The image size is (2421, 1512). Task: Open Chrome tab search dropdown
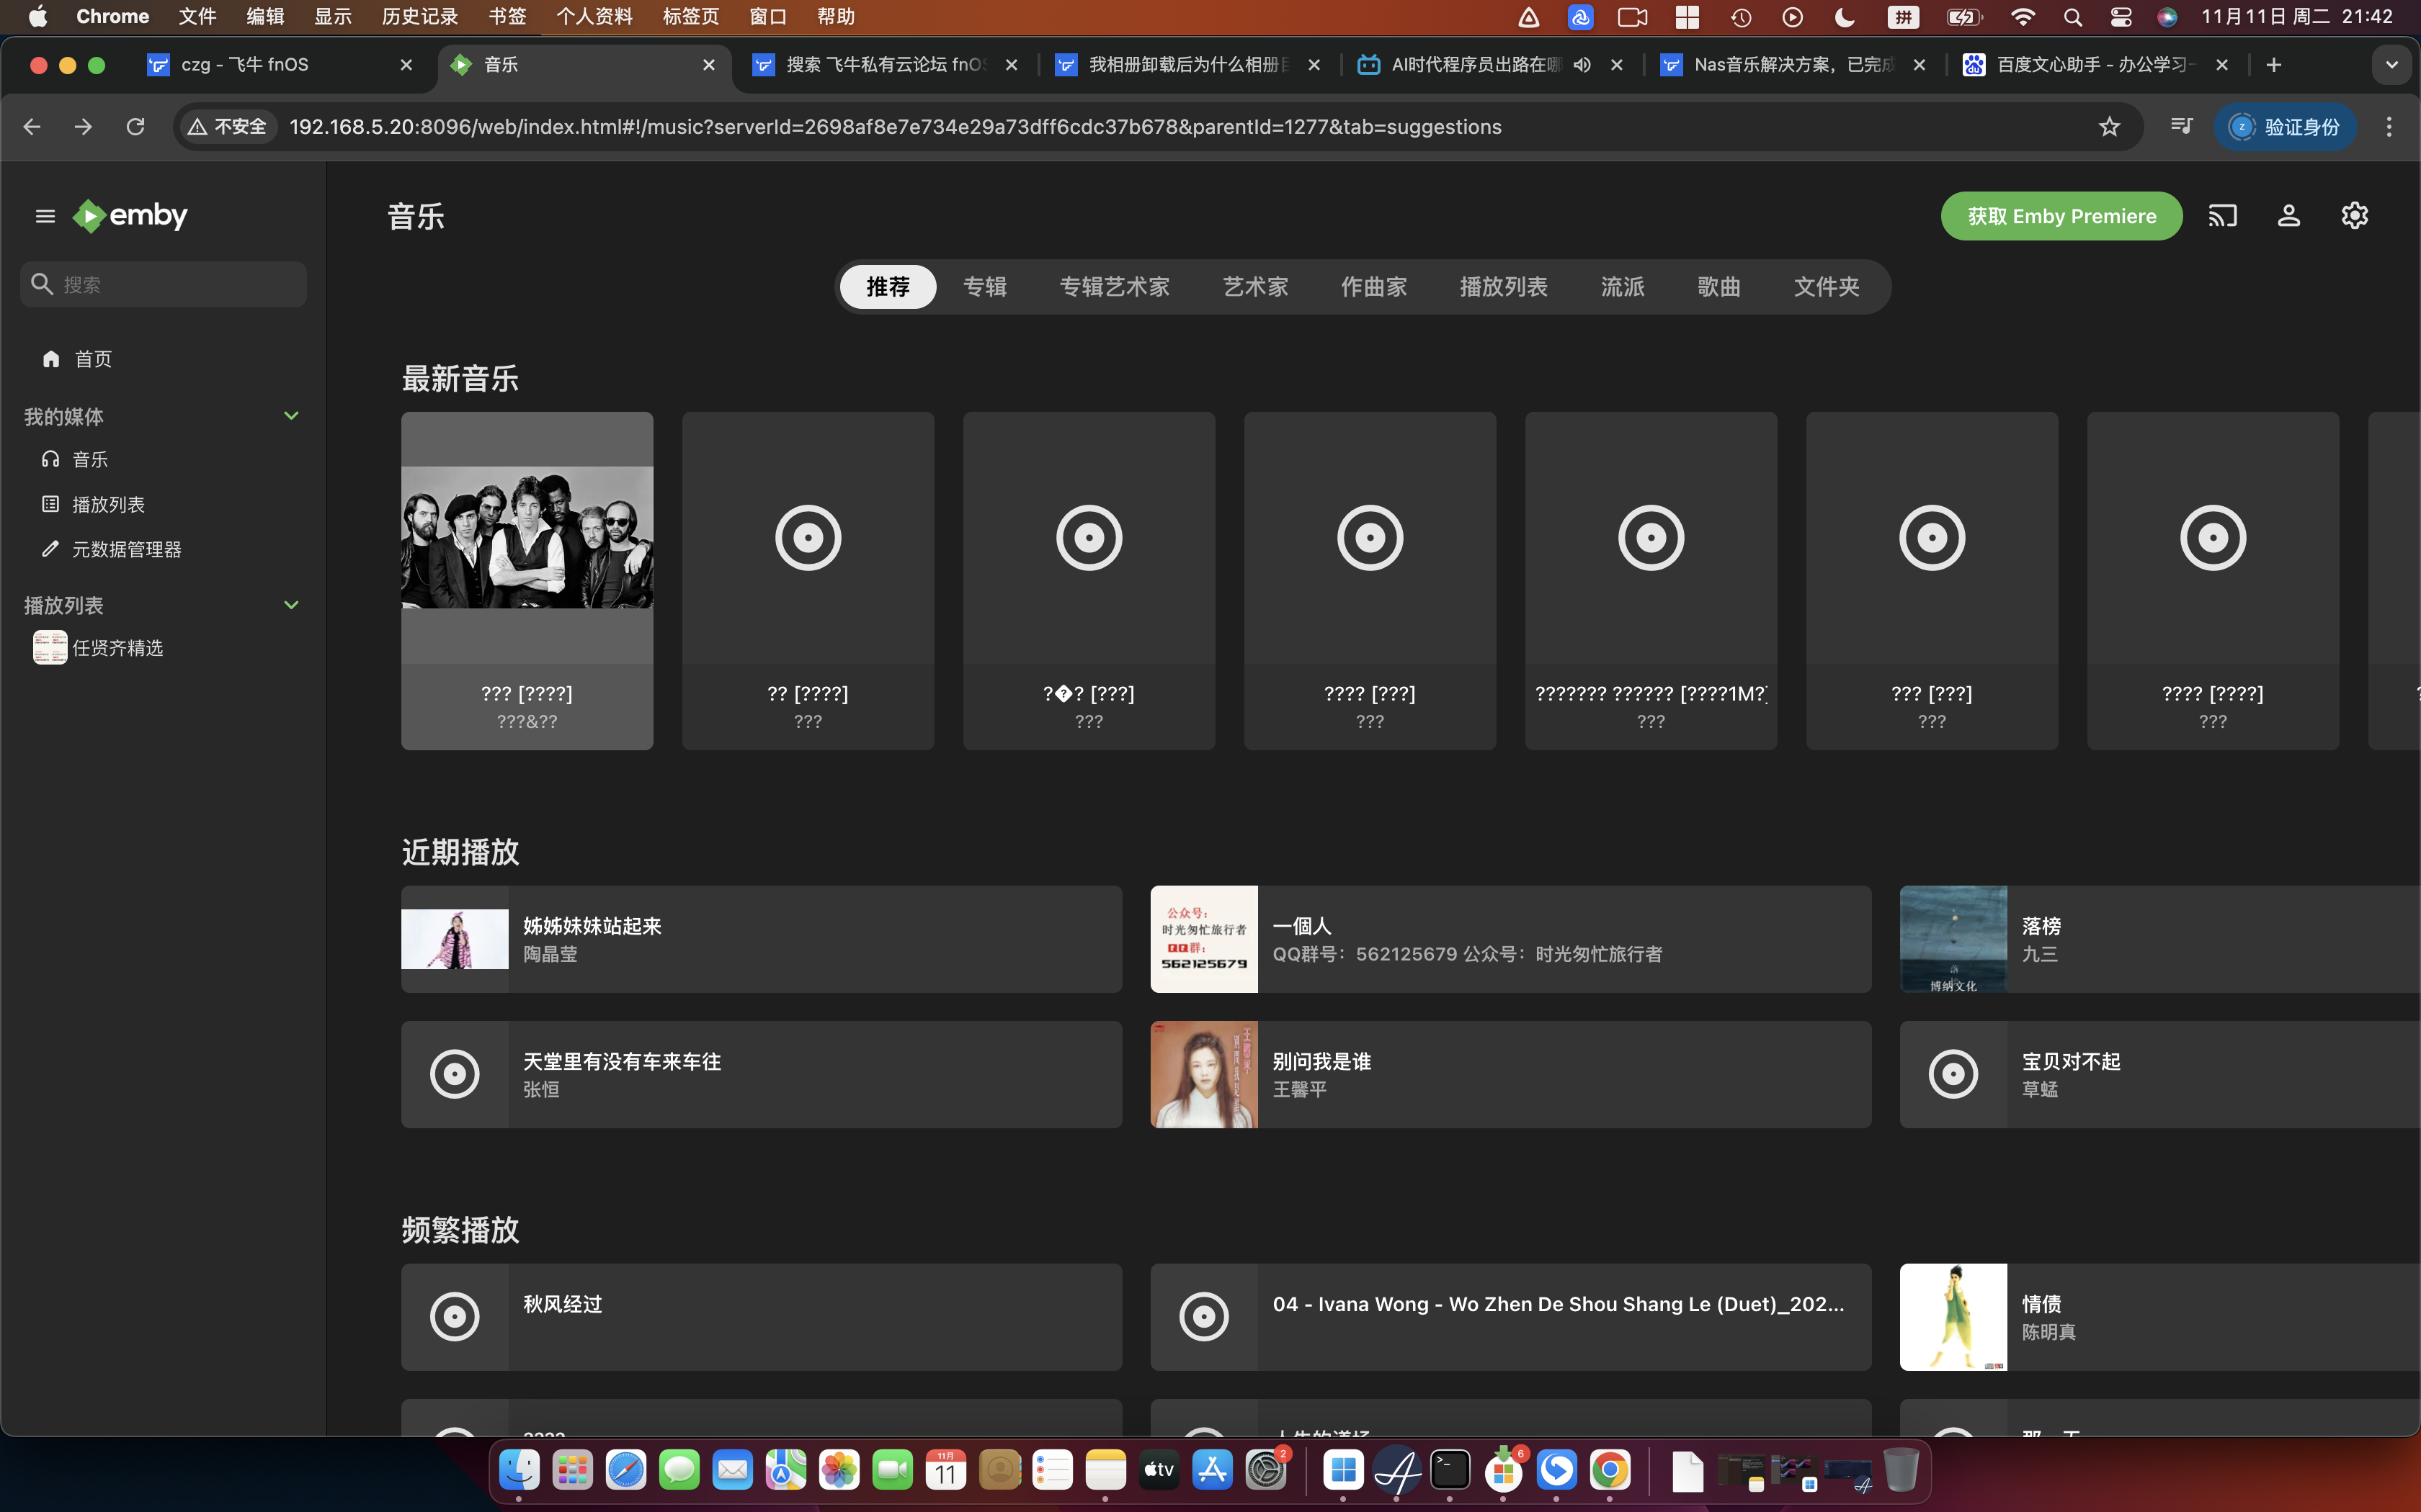(x=2391, y=65)
